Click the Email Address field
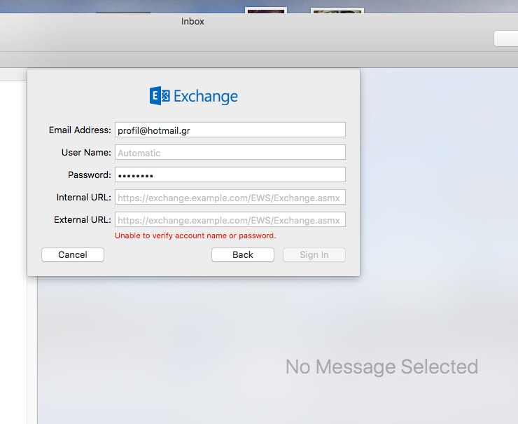This screenshot has height=424, width=518. click(230, 130)
